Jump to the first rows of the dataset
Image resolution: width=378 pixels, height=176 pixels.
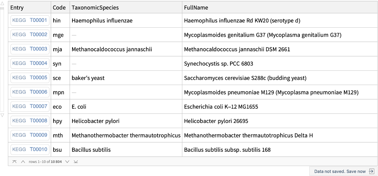tap(14, 162)
